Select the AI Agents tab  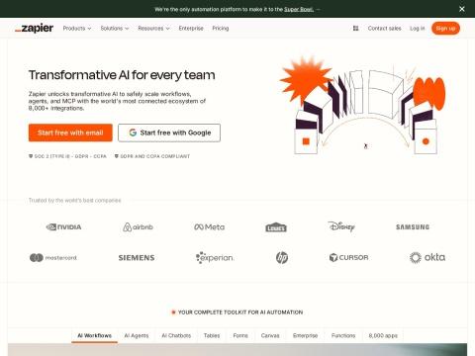pos(137,335)
